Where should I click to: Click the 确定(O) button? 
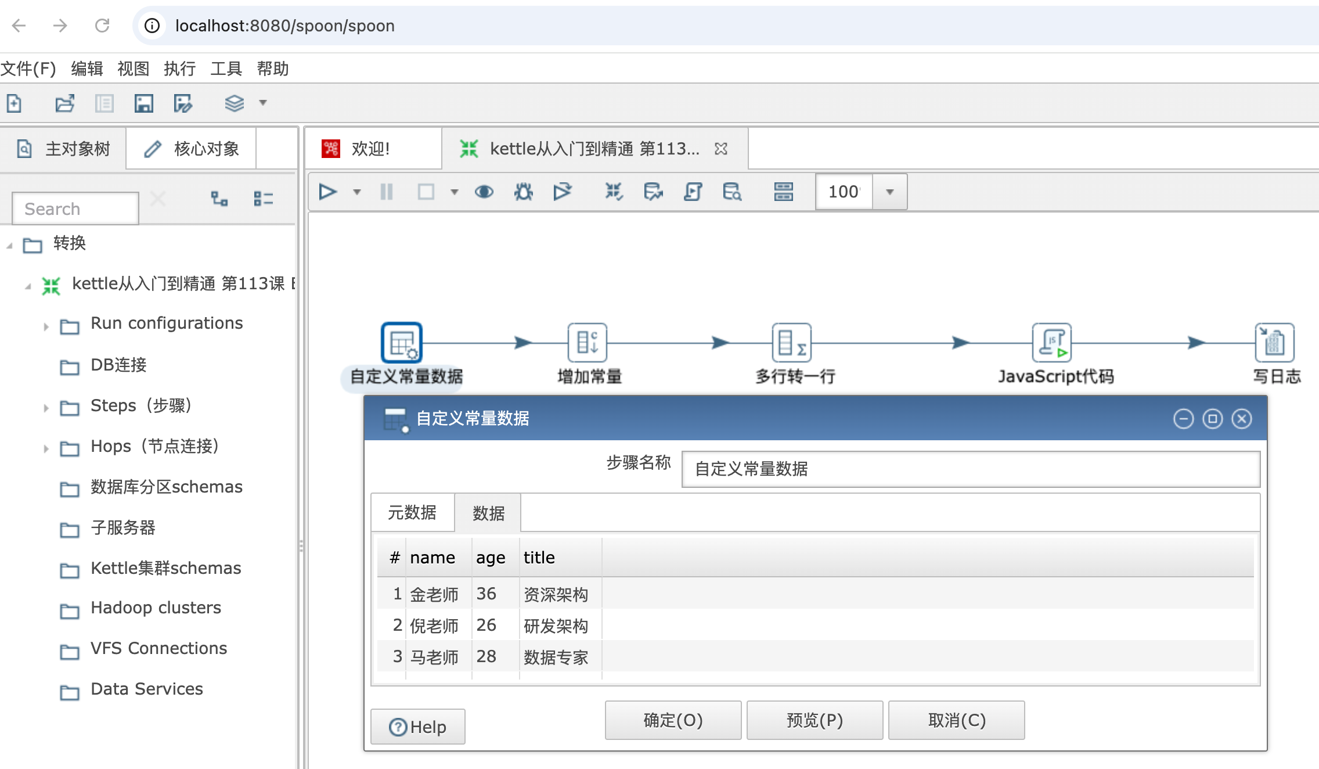(673, 720)
